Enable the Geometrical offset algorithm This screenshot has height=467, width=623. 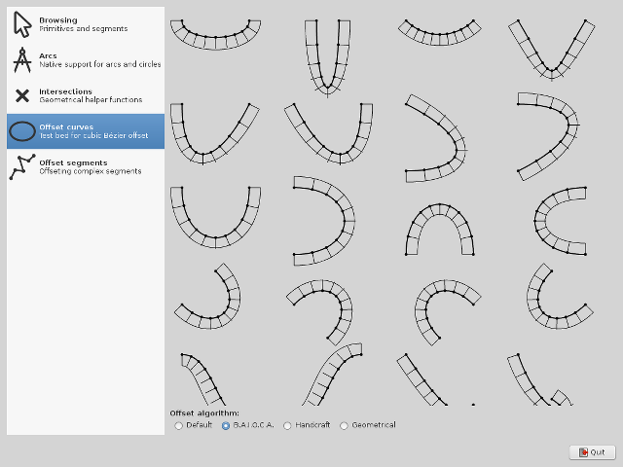344,425
